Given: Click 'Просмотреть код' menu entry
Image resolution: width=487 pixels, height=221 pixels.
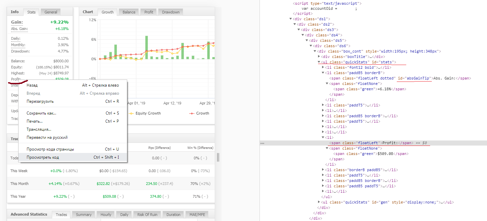Looking at the screenshot, I should point(73,157).
